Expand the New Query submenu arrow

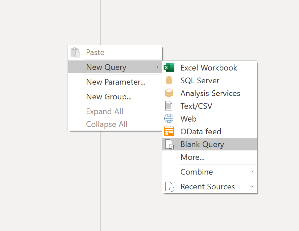click(157, 67)
